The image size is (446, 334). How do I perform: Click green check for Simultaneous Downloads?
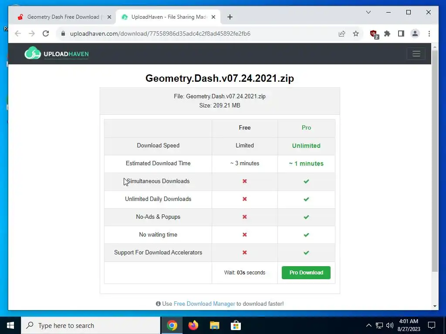(306, 181)
